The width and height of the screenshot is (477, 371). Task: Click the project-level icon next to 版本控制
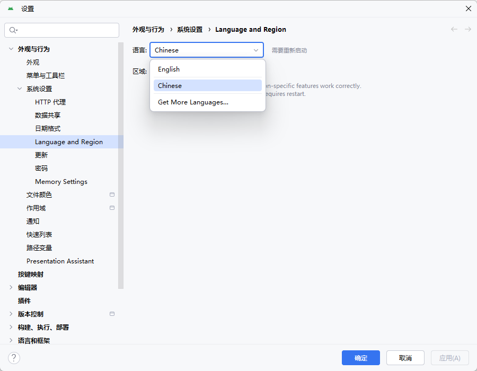pos(112,314)
